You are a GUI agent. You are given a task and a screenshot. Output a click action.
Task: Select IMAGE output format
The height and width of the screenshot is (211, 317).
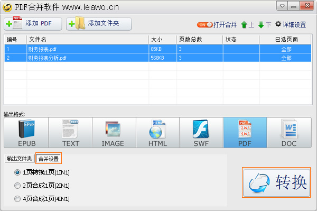click(x=114, y=133)
